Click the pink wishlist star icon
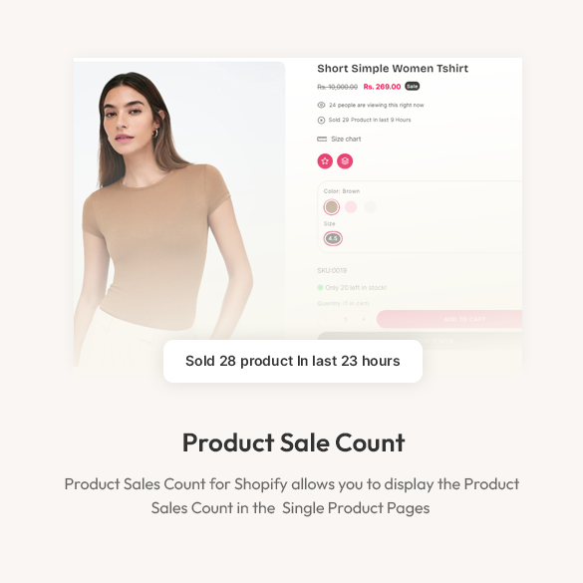 click(x=325, y=161)
